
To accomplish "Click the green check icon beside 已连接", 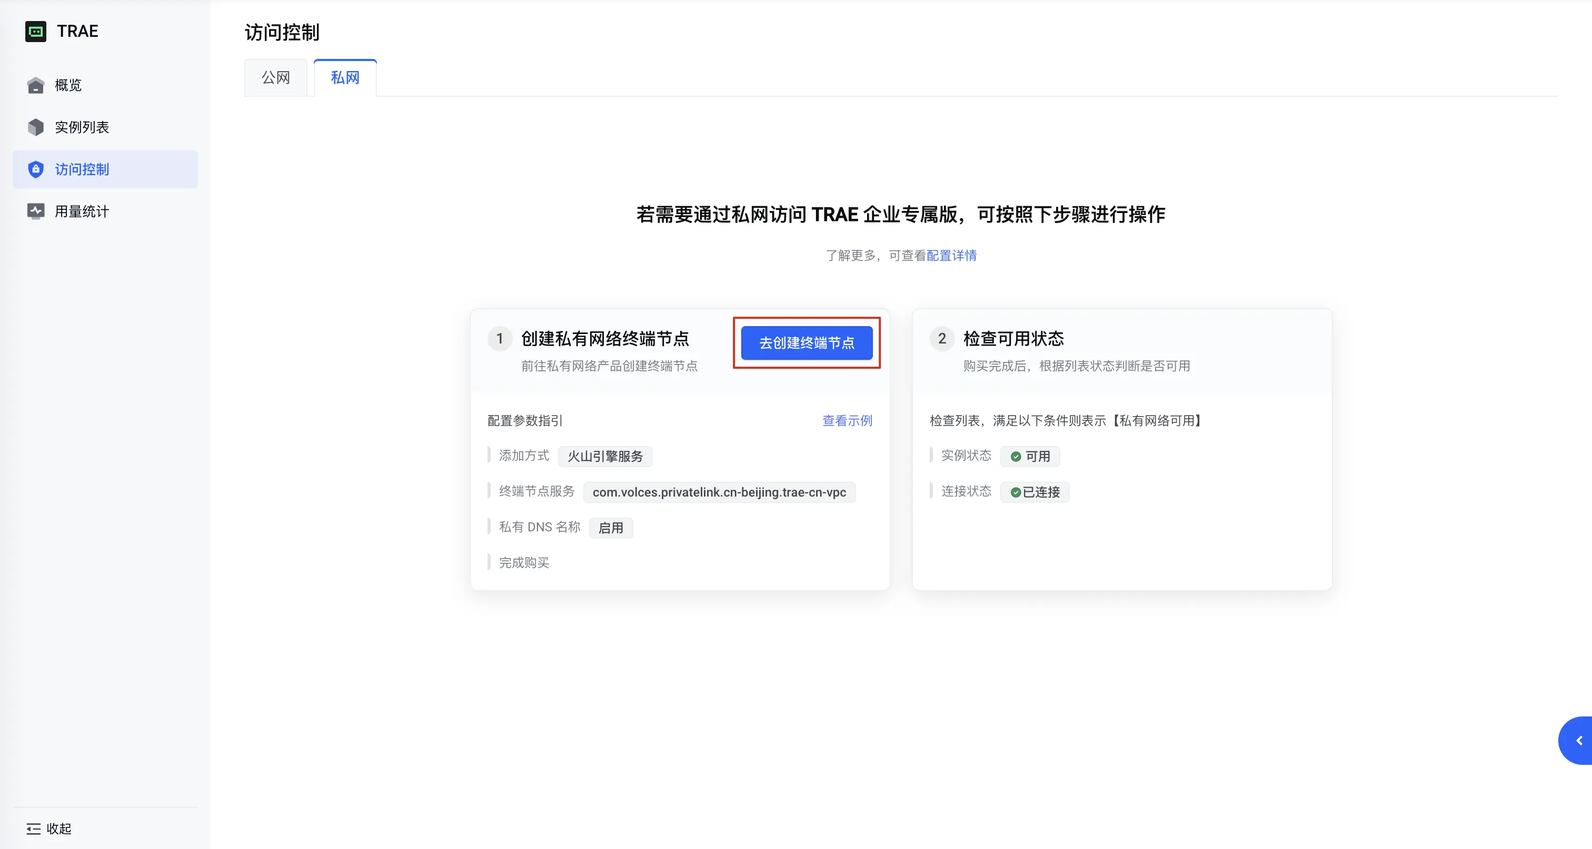I will [x=1016, y=492].
